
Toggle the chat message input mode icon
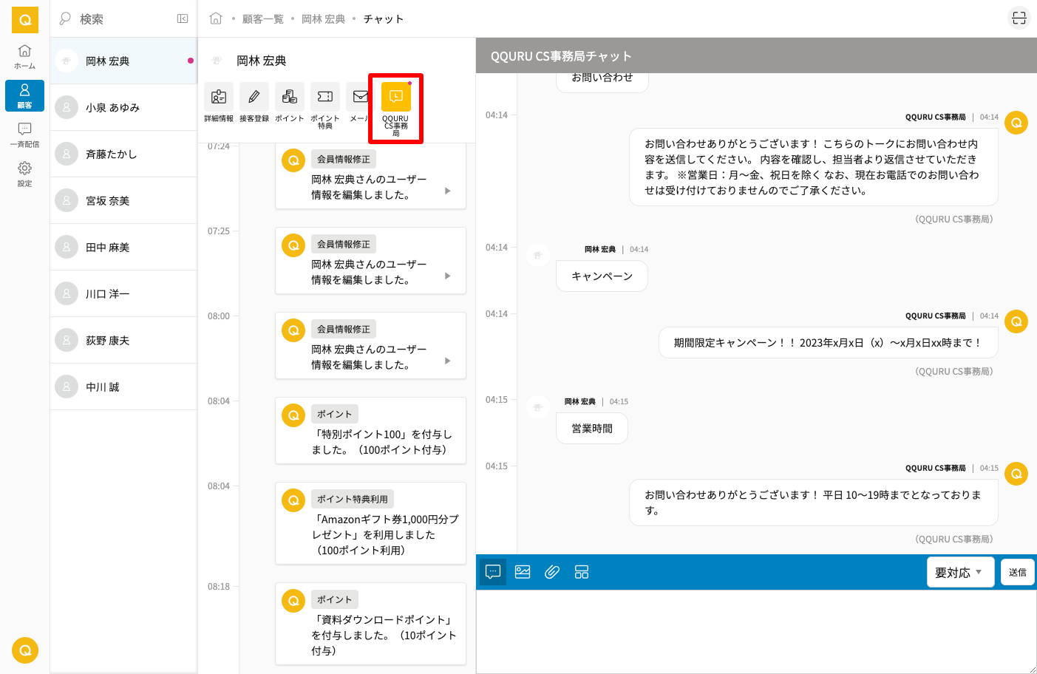[x=493, y=572]
